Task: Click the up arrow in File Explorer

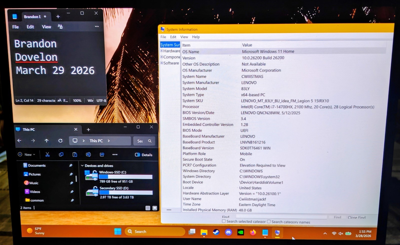Action: click(x=46, y=141)
